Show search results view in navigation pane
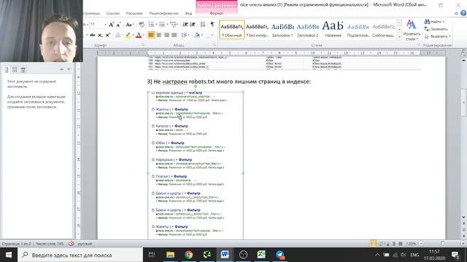 pyautogui.click(x=23, y=70)
